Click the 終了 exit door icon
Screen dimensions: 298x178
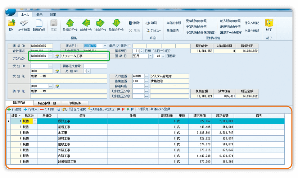pyautogui.click(x=269, y=23)
